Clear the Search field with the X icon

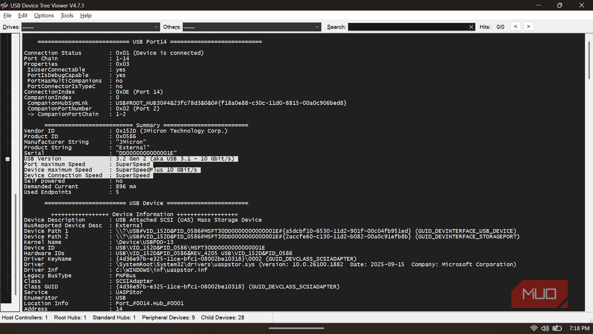pyautogui.click(x=471, y=27)
